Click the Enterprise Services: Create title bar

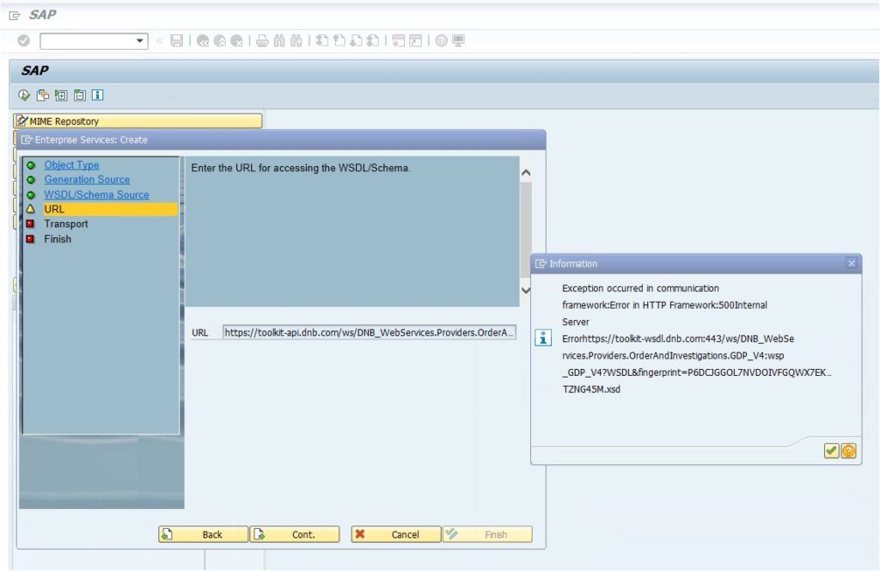[281, 140]
